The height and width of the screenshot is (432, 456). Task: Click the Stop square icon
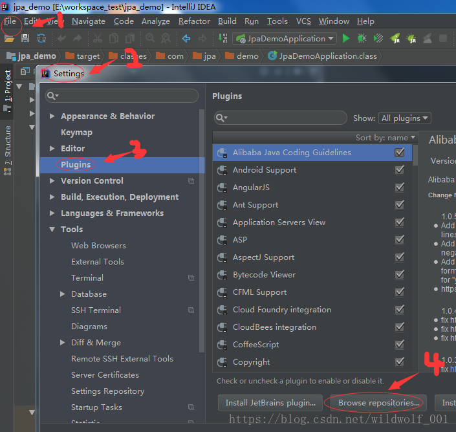pos(443,38)
